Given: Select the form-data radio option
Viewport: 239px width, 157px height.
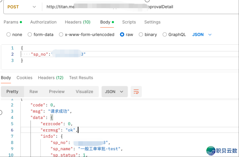Looking at the screenshot, I should (x=30, y=35).
